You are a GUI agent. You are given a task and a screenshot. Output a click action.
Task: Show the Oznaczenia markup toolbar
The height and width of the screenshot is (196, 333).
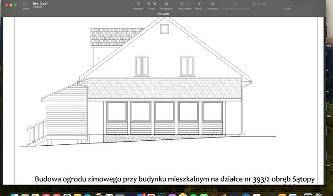pos(212,4)
